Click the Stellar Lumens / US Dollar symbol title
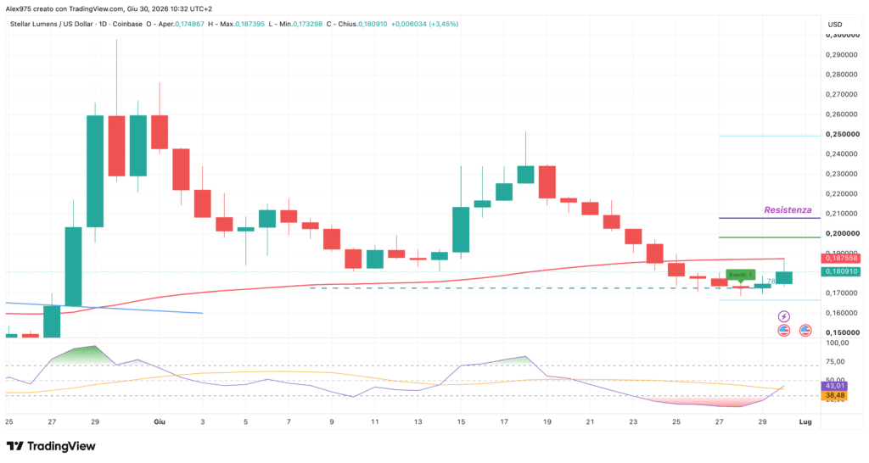This screenshot has width=869, height=463. (x=52, y=25)
